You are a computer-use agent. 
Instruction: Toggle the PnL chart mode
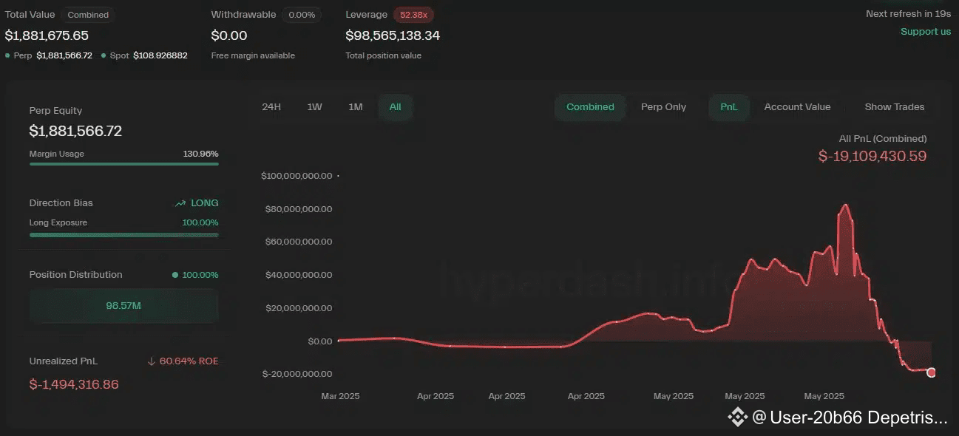point(728,107)
